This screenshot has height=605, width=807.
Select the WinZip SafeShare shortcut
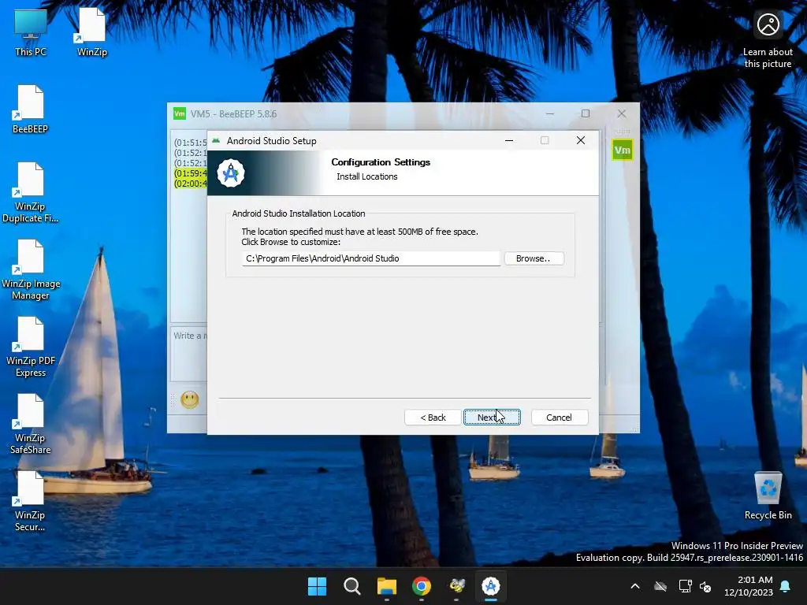[31, 425]
